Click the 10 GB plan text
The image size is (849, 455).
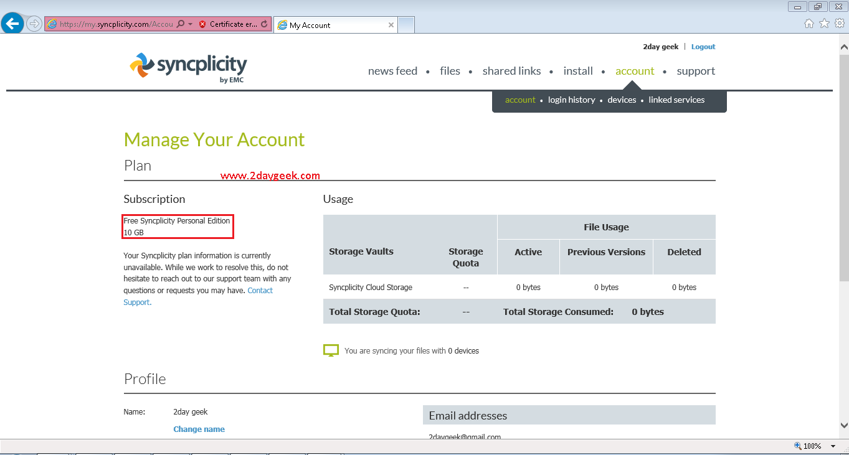(x=134, y=232)
